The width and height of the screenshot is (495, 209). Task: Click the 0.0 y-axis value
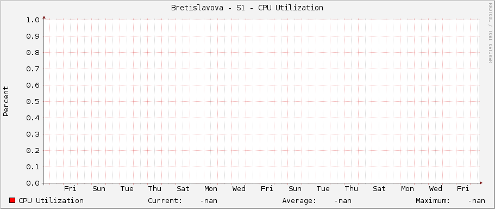[33, 183]
